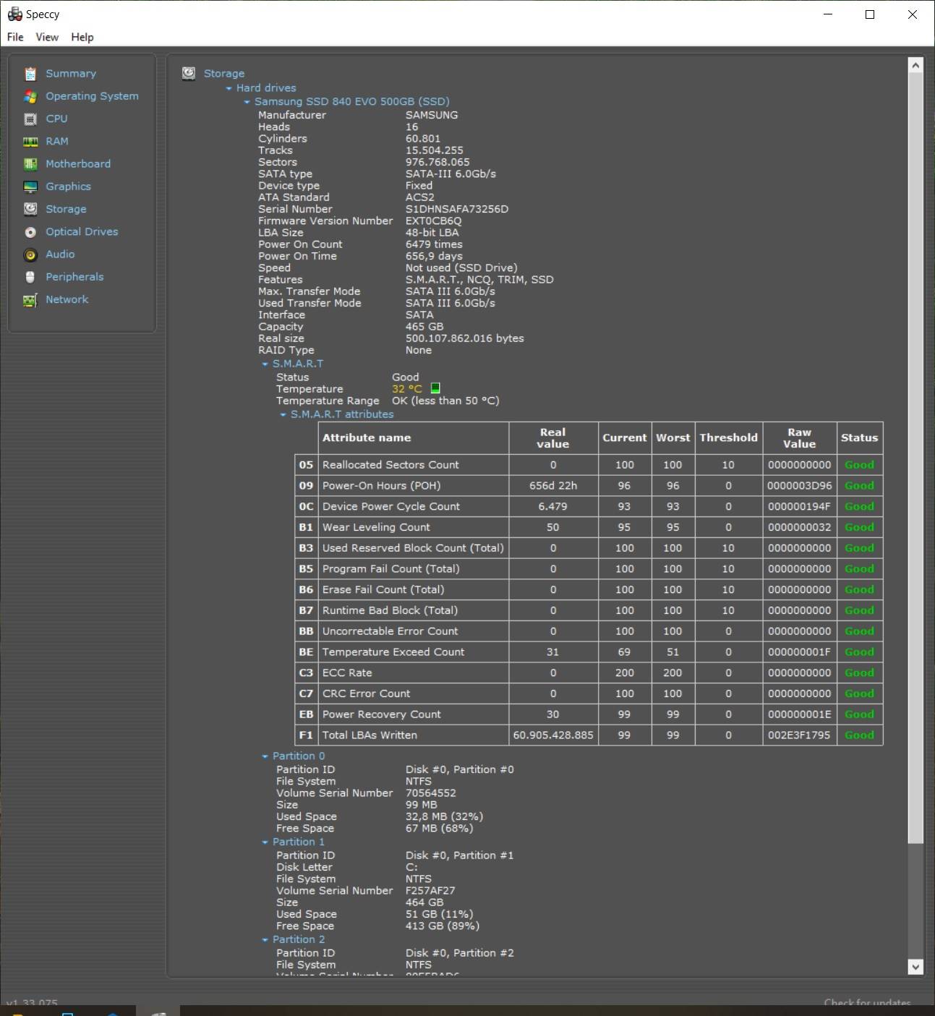Viewport: 935px width, 1016px height.
Task: Open the View menu
Action: click(47, 37)
